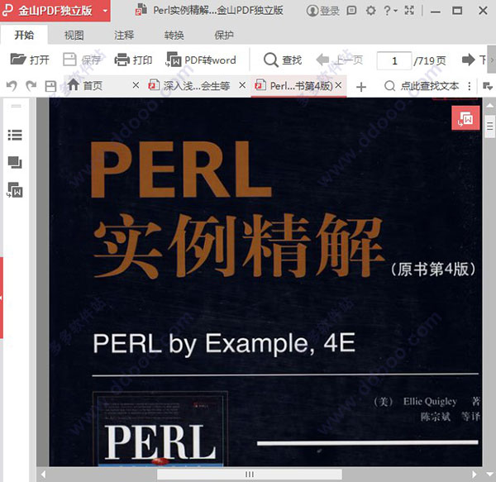Open settings gear icon in title bar
Screen dimensions: 496x482
370,11
